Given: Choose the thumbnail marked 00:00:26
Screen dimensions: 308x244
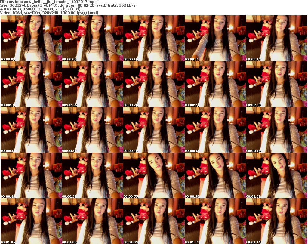Looking at the screenshot, I should pyautogui.click(x=154, y=84).
